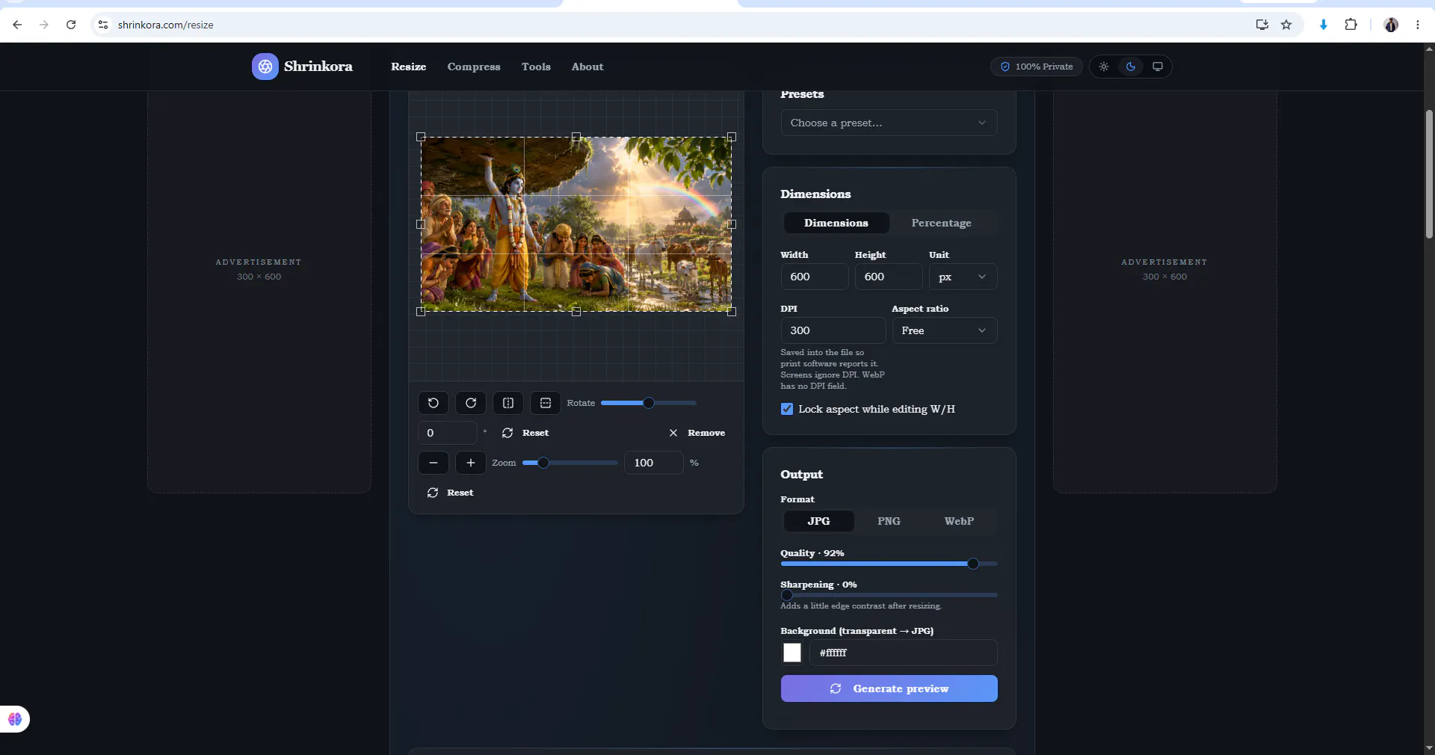
Task: Click Reset below the zoom controls
Action: (x=450, y=493)
